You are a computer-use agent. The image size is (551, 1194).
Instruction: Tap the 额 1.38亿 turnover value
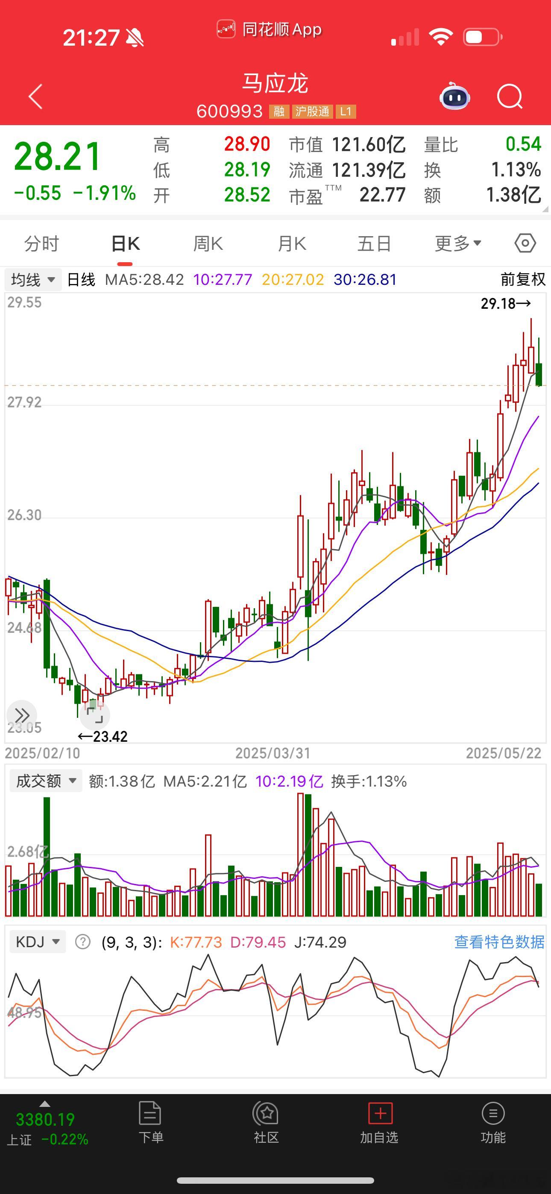click(513, 195)
